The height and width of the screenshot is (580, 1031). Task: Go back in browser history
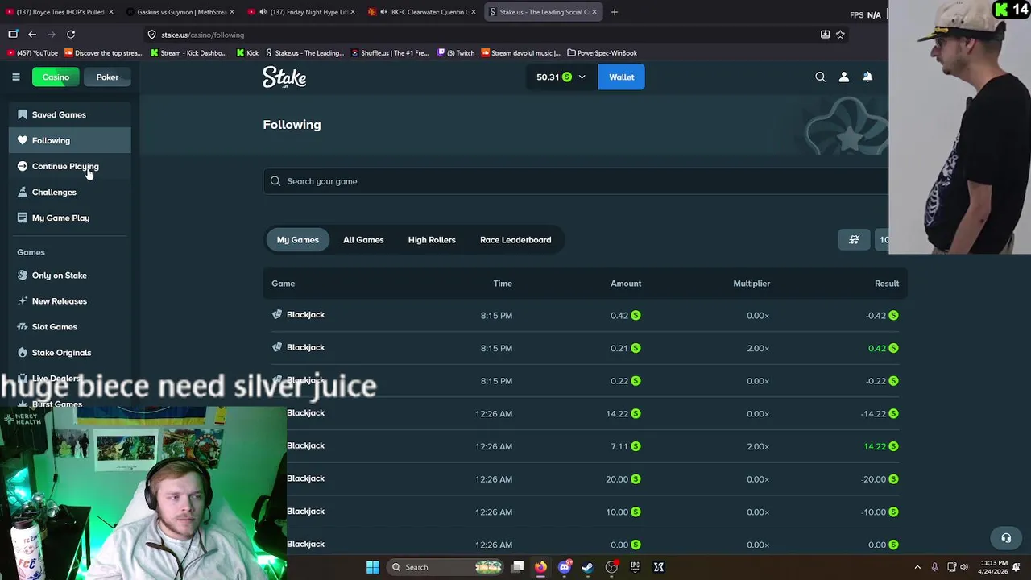(32, 35)
